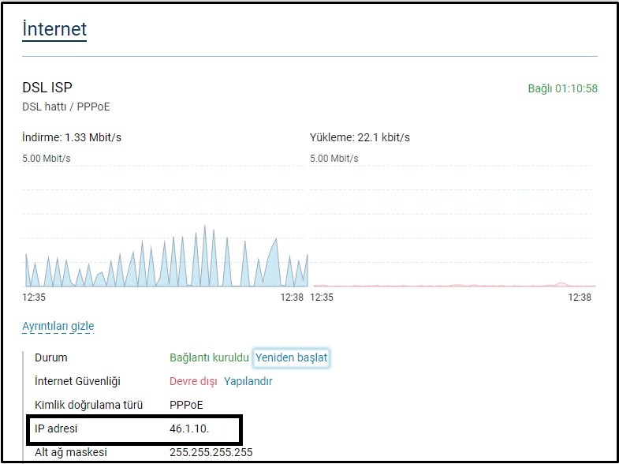Click the Yeniden başlat button
Image resolution: width=619 pixels, height=464 pixels.
coord(291,357)
